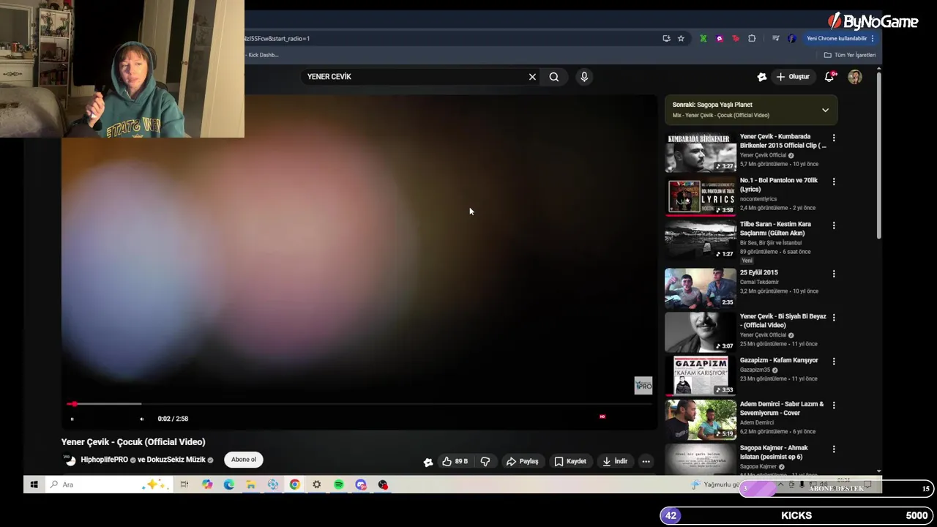Open options for Kumbarada Birikenler video
The height and width of the screenshot is (527, 937).
click(x=834, y=138)
